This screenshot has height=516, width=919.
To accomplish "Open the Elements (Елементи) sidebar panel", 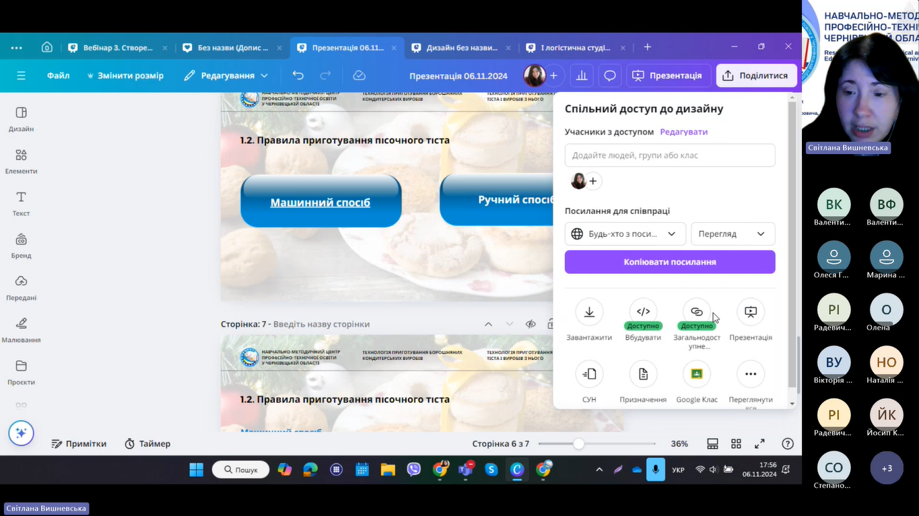I will 21,160.
